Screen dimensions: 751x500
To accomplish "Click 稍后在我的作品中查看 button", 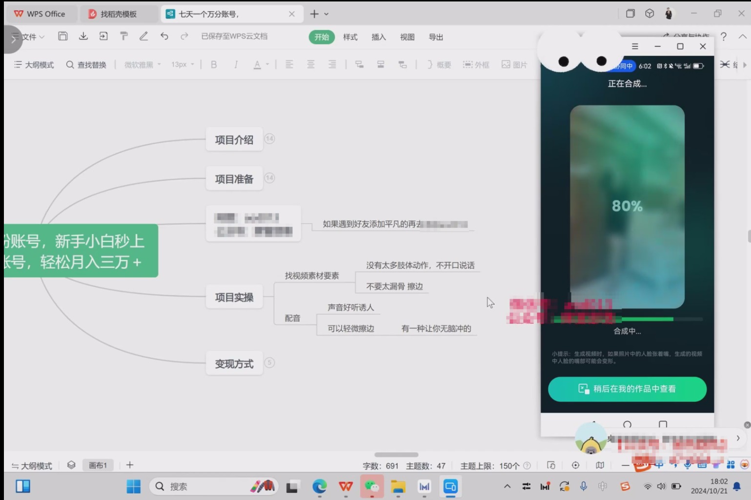I will (627, 389).
